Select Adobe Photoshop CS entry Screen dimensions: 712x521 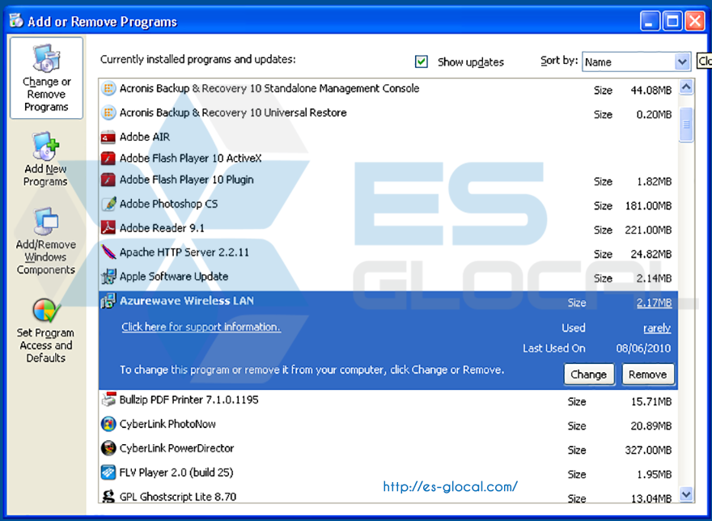(388, 204)
